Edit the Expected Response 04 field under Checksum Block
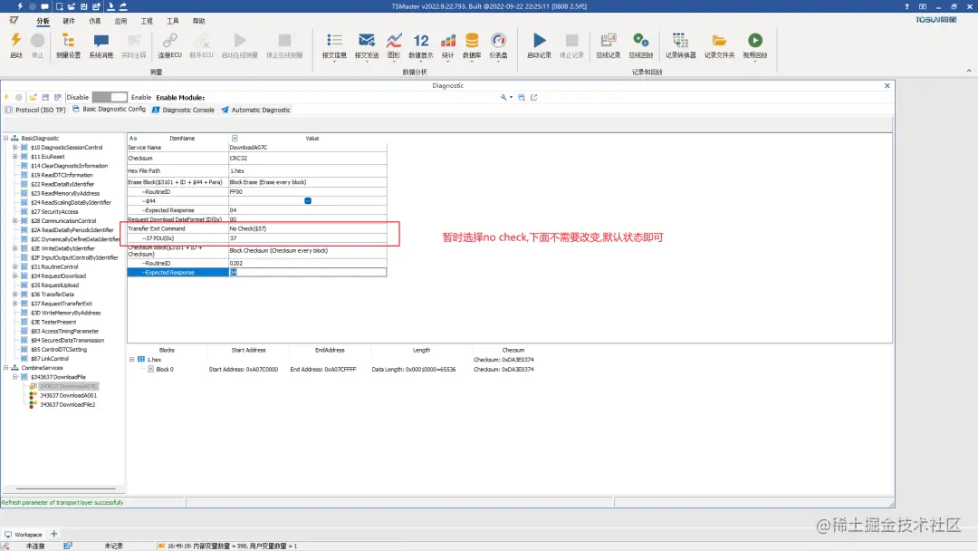Viewport: 978px width, 551px height. click(x=308, y=273)
